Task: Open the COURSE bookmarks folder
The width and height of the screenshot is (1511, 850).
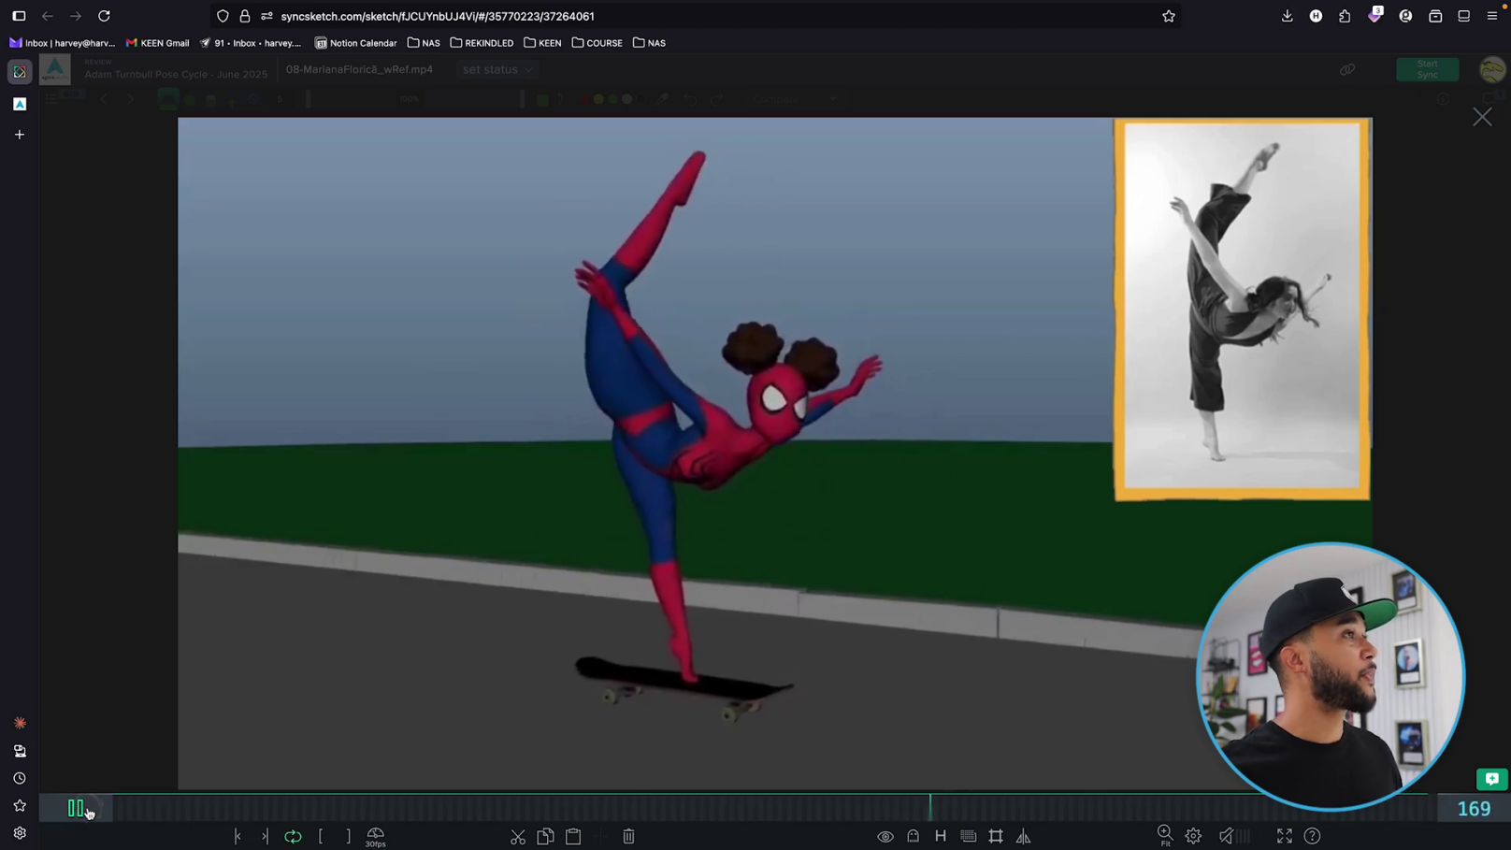Action: point(597,43)
